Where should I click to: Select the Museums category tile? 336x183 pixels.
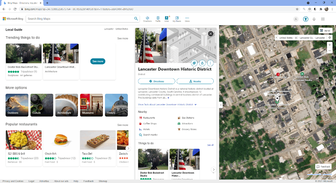pos(91,105)
